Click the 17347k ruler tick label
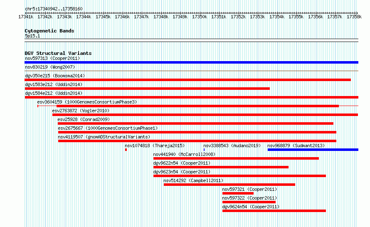370x227 pixels. (x=141, y=17)
